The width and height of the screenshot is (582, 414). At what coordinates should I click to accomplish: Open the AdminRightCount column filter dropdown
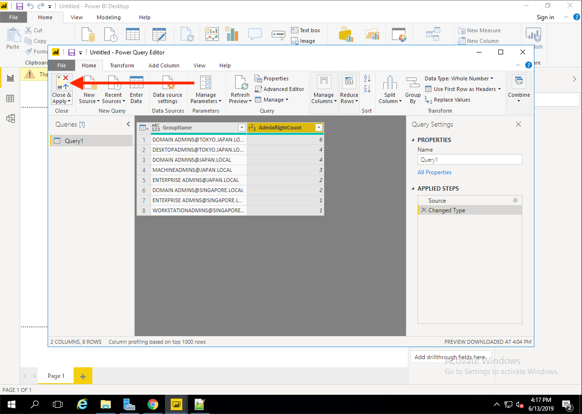[318, 128]
